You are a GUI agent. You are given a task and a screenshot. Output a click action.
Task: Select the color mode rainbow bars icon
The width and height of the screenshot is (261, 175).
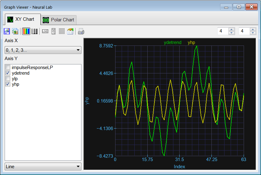(26, 31)
